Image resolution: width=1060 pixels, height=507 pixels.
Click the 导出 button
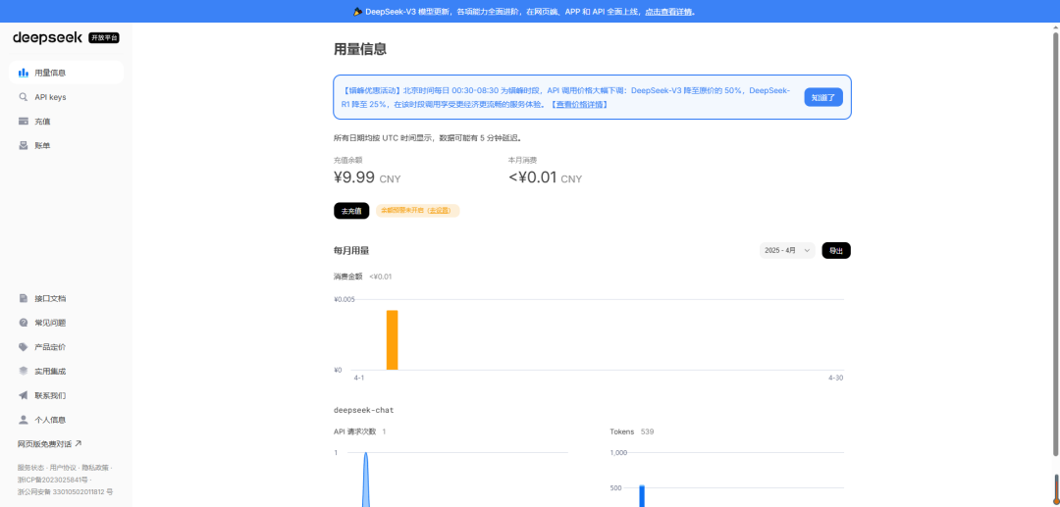(836, 250)
